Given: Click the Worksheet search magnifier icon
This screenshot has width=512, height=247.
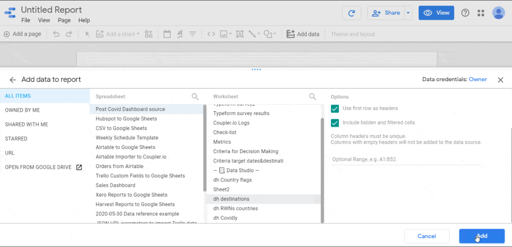Looking at the screenshot, I should [312, 97].
